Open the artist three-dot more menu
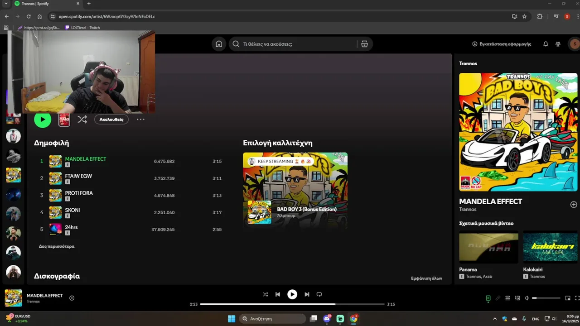Image resolution: width=580 pixels, height=326 pixels. pyautogui.click(x=140, y=120)
